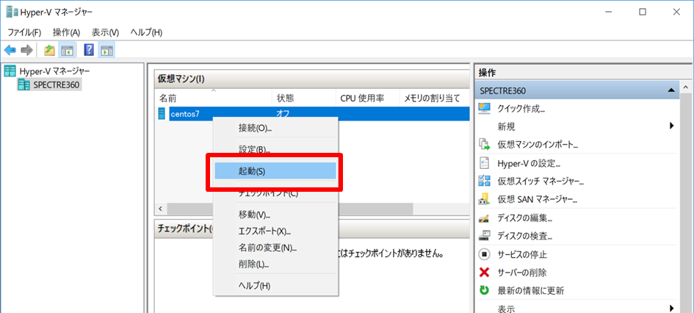Click the Hyper-V の設定 document icon
694x313 pixels.
point(485,163)
